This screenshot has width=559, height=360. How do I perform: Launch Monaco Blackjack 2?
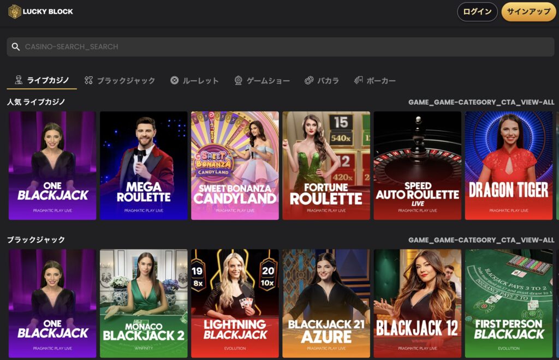(x=144, y=303)
